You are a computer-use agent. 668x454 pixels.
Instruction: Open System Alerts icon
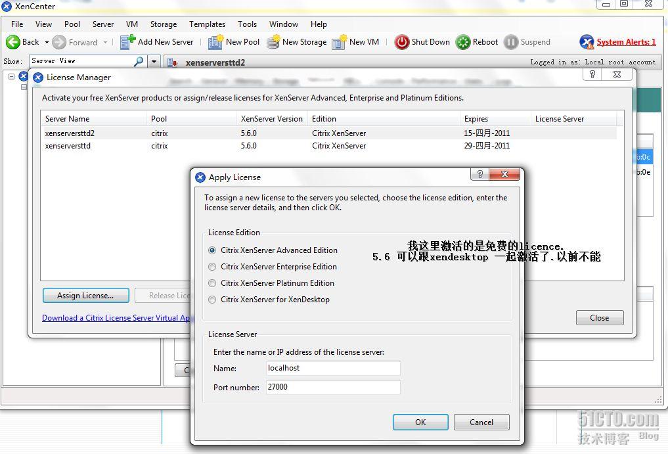[587, 42]
